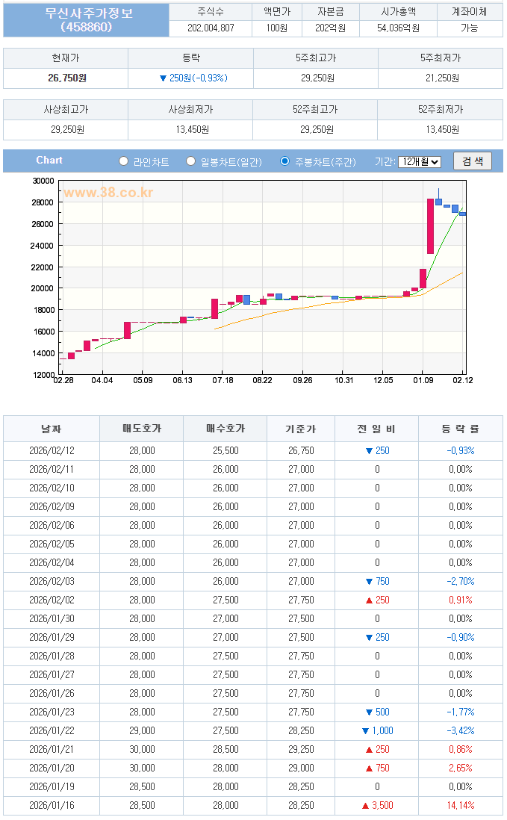Click the 25,500 매수호가 cell
Screen dimensions: 507x820
[225, 451]
